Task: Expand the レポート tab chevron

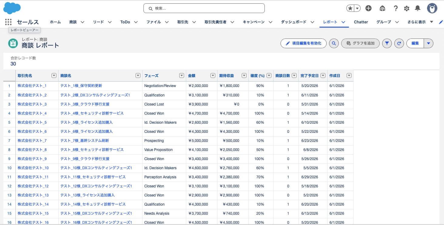Action: pyautogui.click(x=343, y=22)
